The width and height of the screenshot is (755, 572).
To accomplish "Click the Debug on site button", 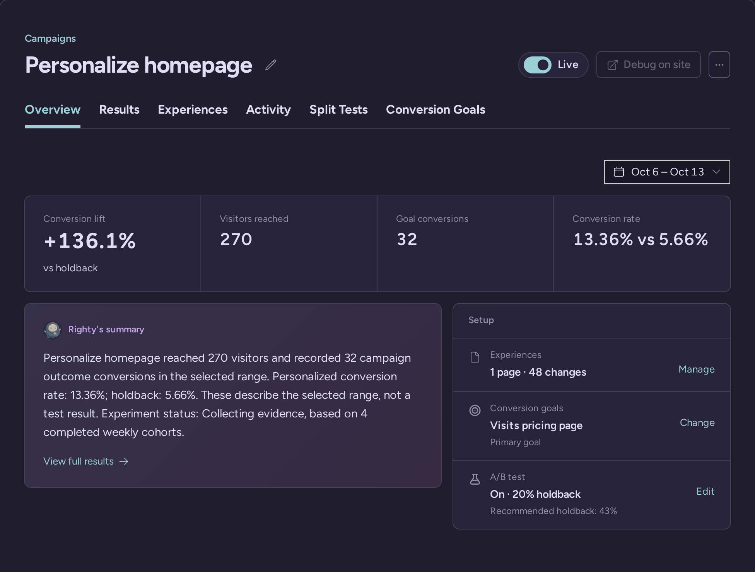I will [648, 65].
